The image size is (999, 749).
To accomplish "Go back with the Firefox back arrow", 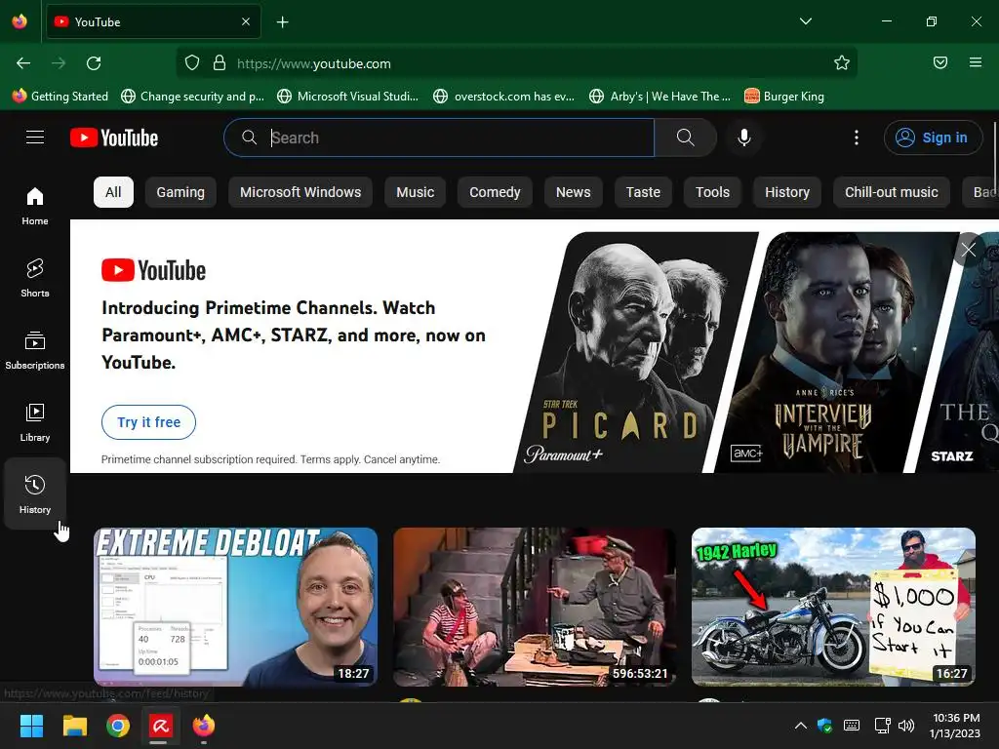I will click(x=23, y=63).
